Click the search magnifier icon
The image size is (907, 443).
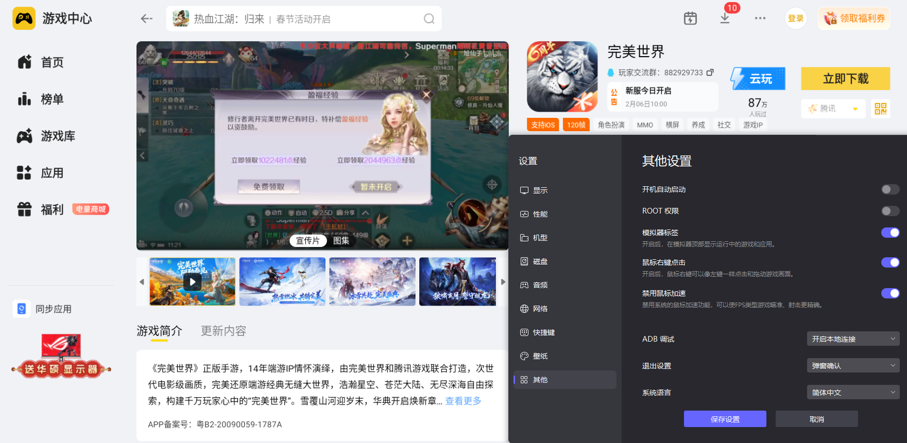429,19
